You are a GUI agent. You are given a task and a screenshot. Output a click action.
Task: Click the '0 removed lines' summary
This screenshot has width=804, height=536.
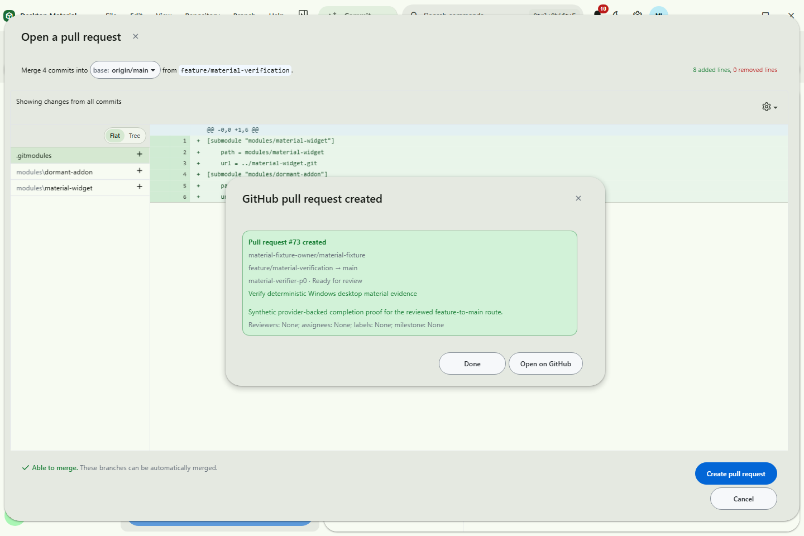755,70
